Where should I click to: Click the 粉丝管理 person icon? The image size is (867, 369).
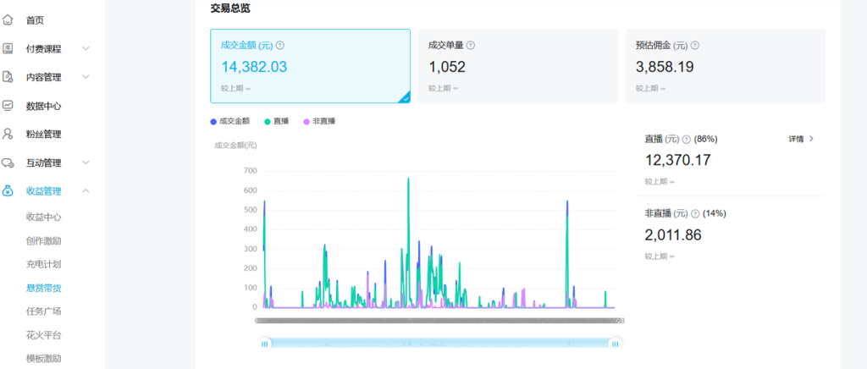pos(8,134)
